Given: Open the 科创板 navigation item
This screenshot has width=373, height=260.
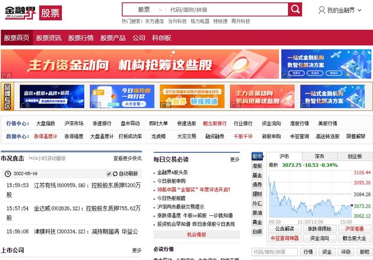Looking at the screenshot, I should [161, 38].
